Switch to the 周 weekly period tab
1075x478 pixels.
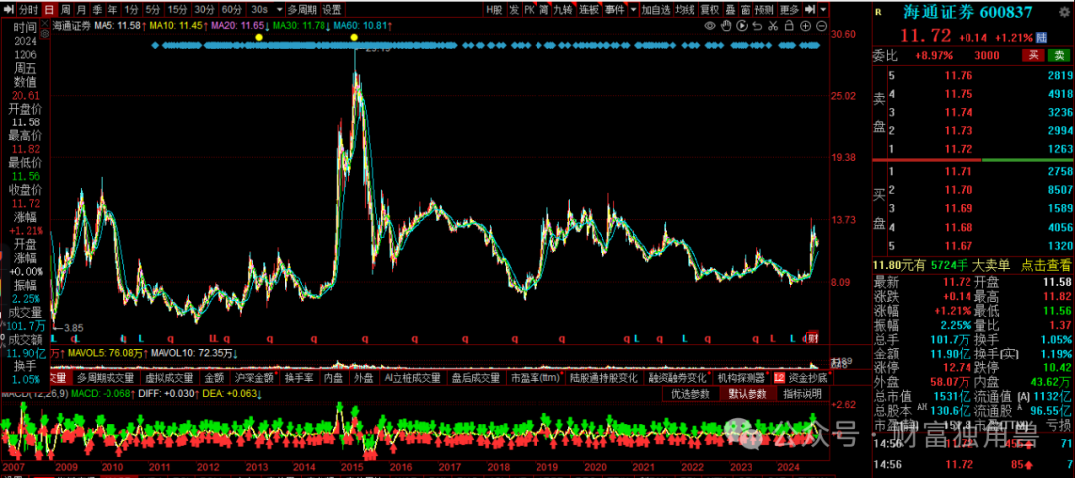[x=65, y=10]
